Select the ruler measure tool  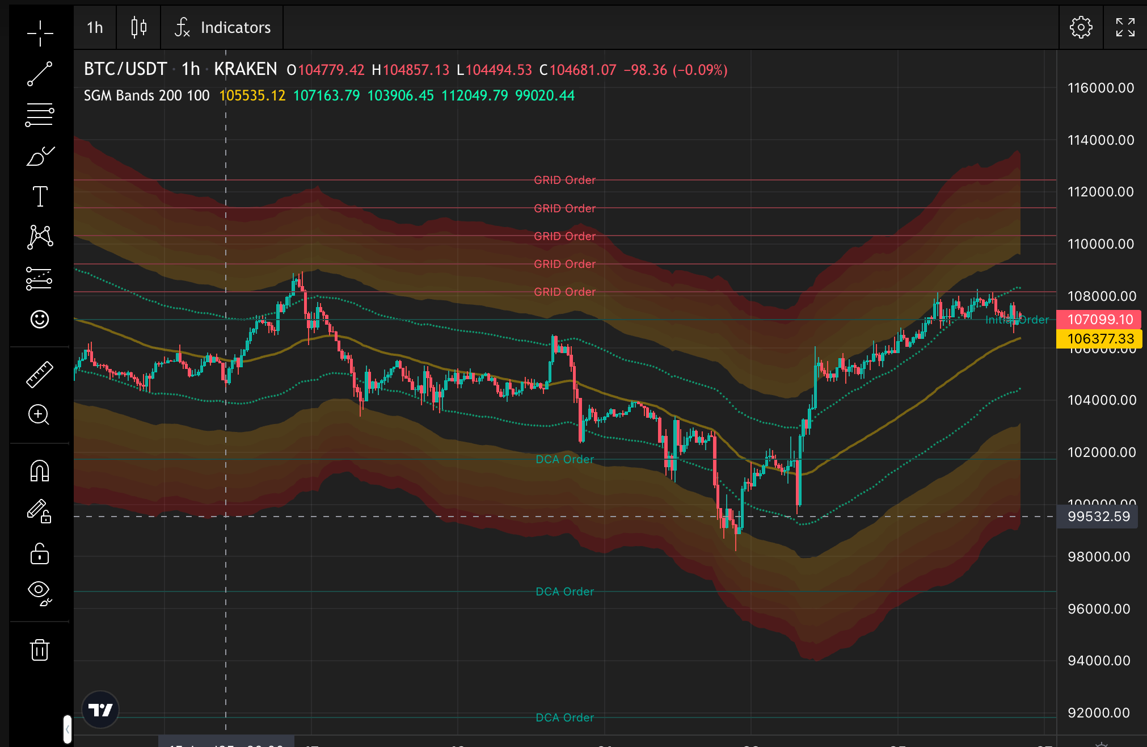[40, 374]
